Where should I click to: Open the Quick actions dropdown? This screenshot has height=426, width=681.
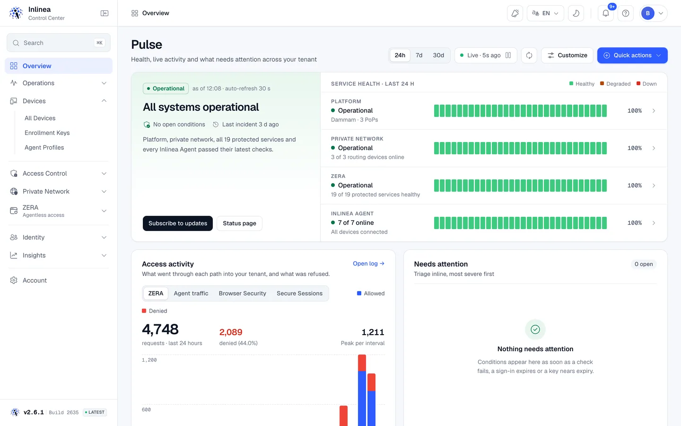click(632, 55)
